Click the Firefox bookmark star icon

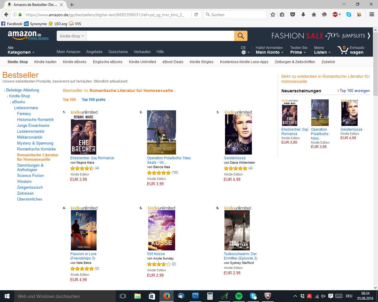click(273, 14)
